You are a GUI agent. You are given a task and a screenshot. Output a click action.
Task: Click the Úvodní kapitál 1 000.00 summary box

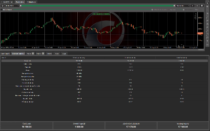[x=79, y=125]
